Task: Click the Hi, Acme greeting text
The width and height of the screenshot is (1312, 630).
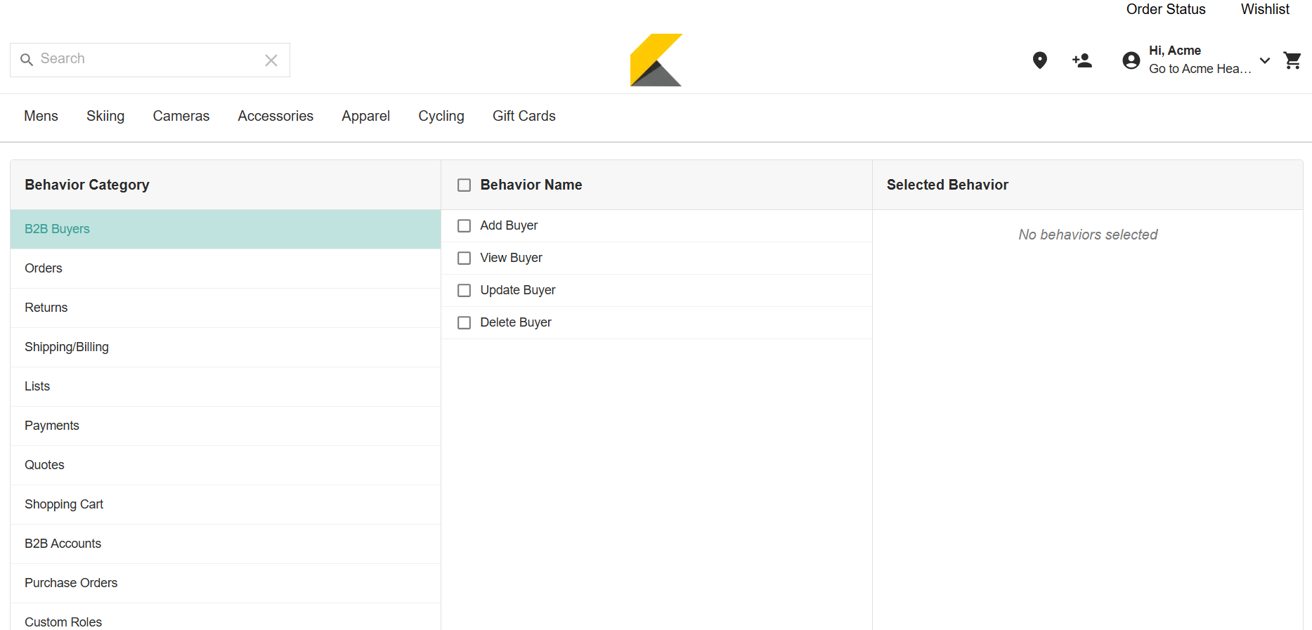Action: tap(1175, 51)
